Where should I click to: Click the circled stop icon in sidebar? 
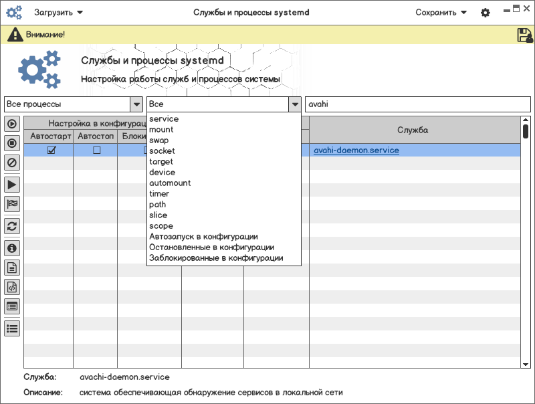[12, 142]
